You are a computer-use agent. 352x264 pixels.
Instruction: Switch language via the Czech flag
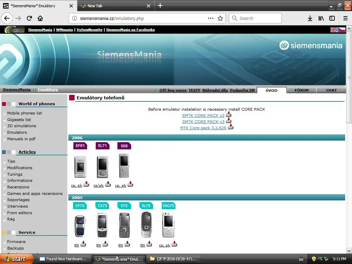[x=342, y=30]
